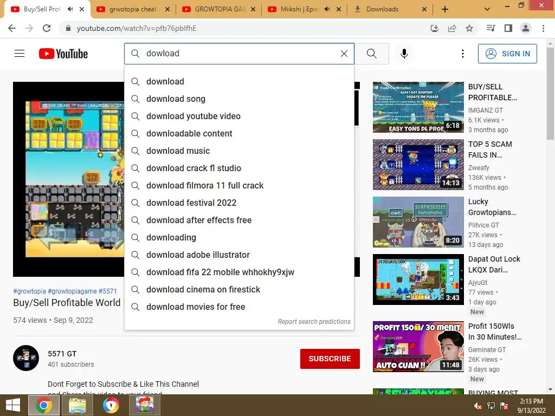Screen dimensions: 555x416
Task: Share this page icon
Action: pyautogui.click(x=452, y=28)
